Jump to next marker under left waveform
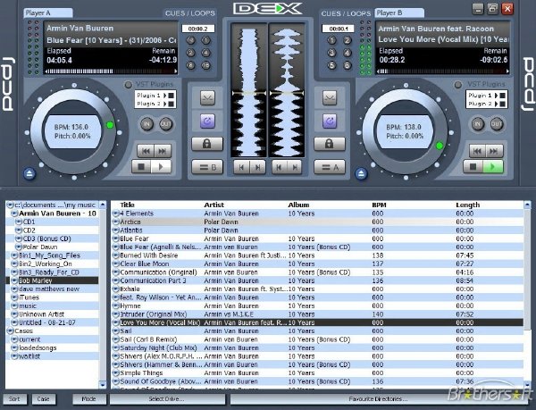Viewport: 536px width, 410px height. (258, 167)
